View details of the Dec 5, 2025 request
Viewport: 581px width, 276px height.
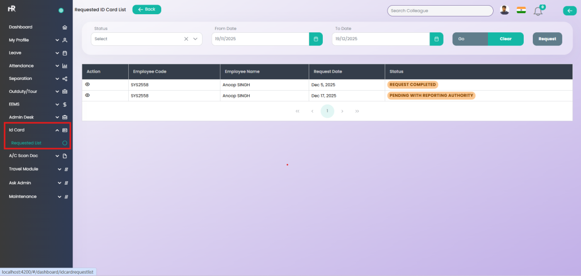click(87, 84)
